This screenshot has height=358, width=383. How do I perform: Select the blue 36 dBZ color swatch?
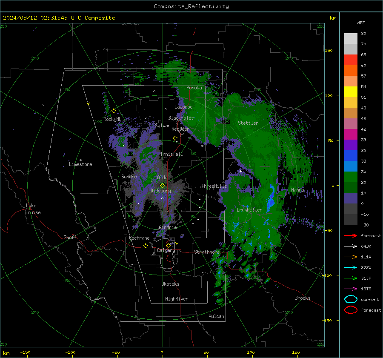[351, 155]
